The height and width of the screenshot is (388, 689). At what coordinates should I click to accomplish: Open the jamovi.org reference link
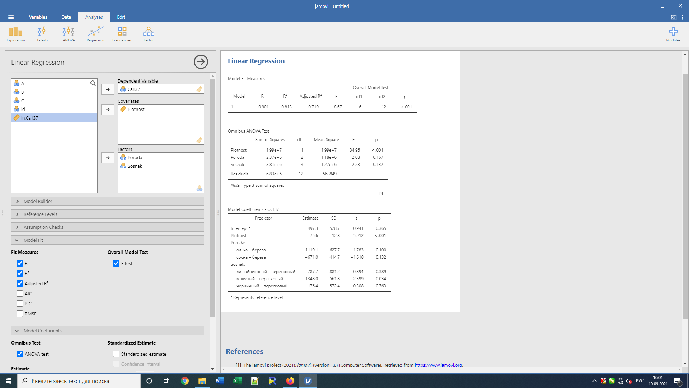tap(438, 365)
